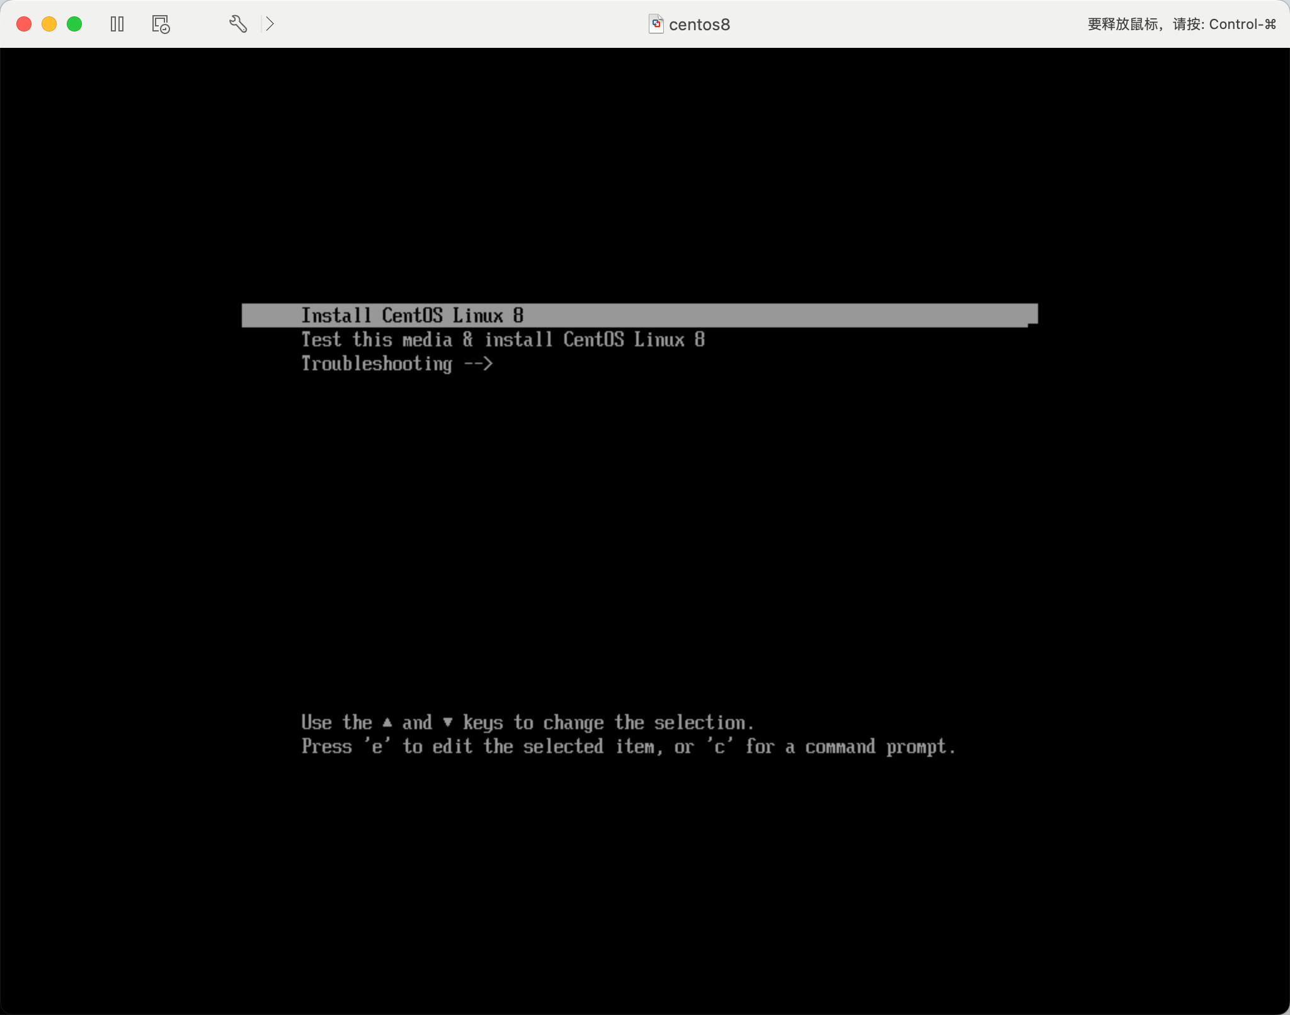1290x1015 pixels.
Task: Open the snapshot manager icon
Action: (161, 24)
